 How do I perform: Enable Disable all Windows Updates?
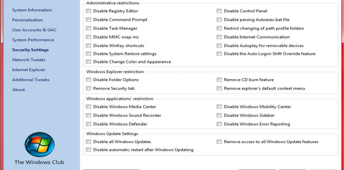point(88,142)
